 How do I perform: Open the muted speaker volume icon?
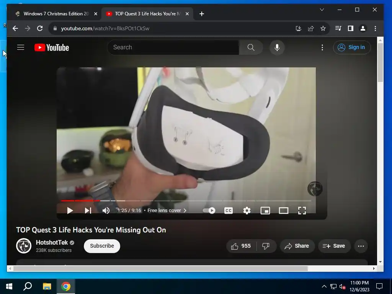pyautogui.click(x=342, y=286)
